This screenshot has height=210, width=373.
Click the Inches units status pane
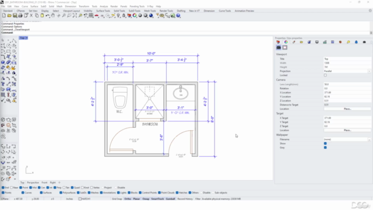tap(69, 199)
